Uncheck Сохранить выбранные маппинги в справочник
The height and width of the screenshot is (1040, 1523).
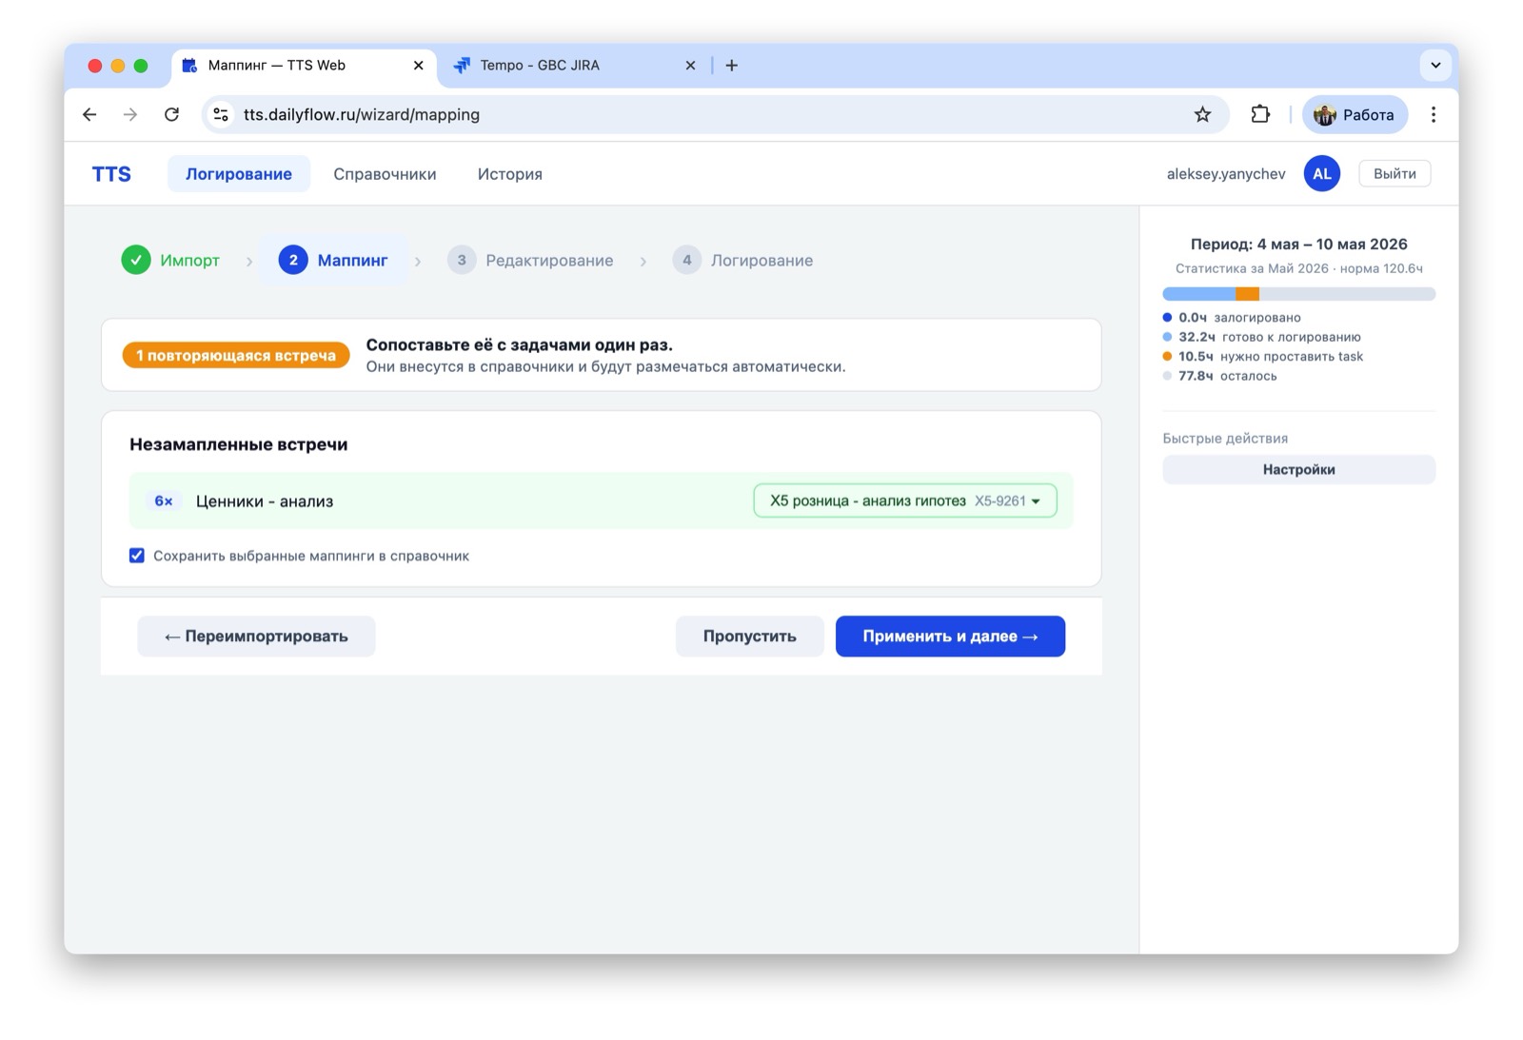137,556
